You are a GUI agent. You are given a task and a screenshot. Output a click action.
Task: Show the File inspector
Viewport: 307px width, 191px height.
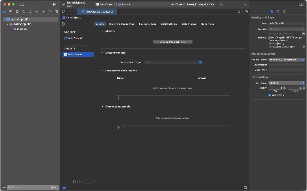click(272, 12)
